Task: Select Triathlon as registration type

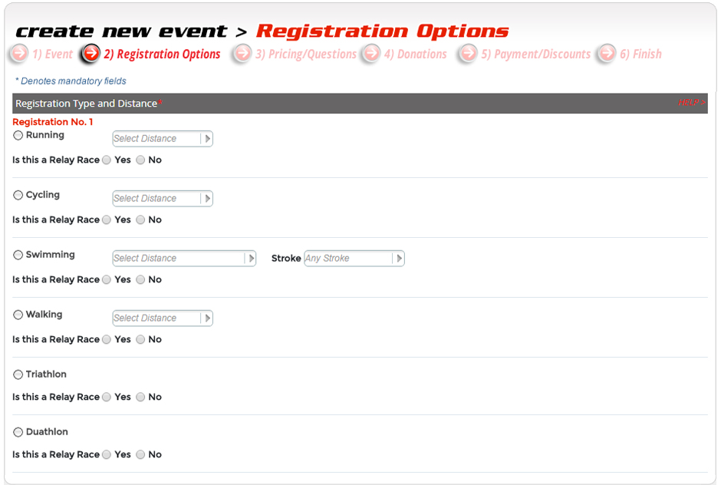Action: tap(18, 375)
